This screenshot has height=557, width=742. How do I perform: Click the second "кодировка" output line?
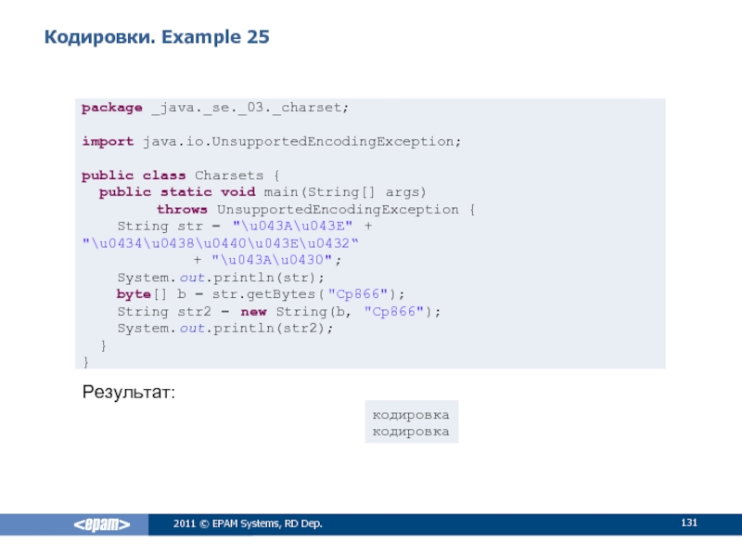click(x=411, y=431)
